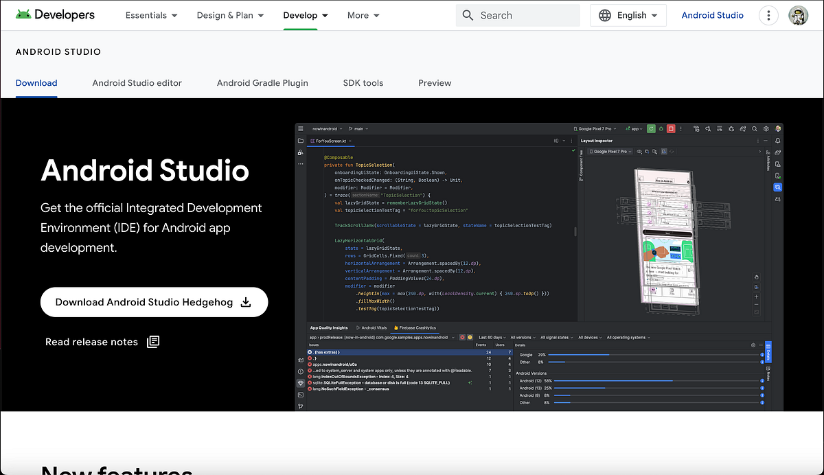Screen dimensions: 824x475
Task: Click the green Run button in IDE toolbar
Action: coord(651,128)
